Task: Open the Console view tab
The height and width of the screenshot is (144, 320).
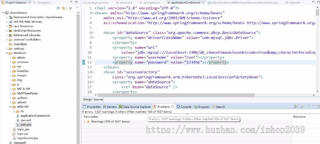Action: [184, 106]
